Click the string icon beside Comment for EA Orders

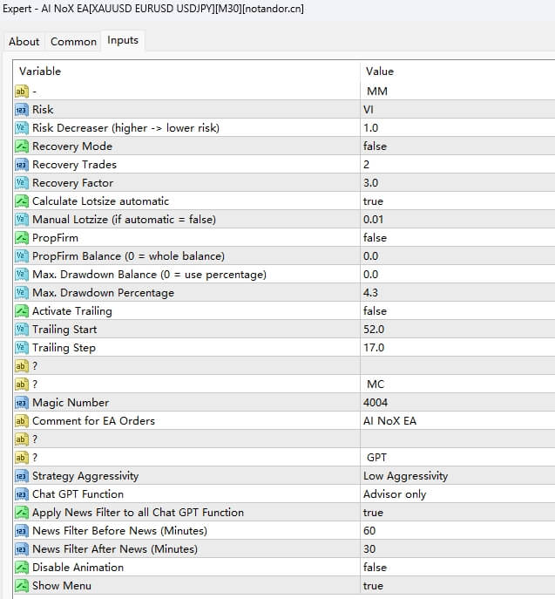click(22, 421)
